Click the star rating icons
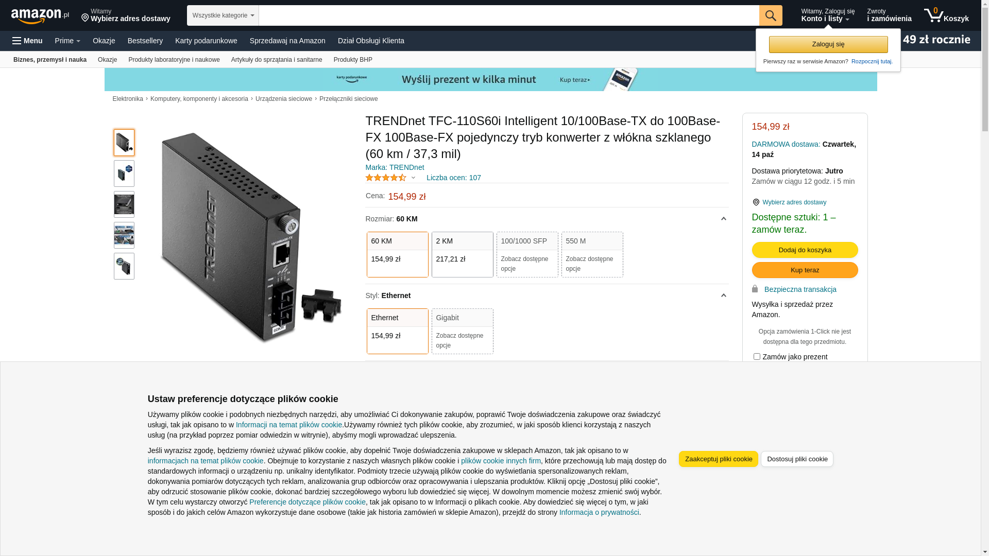989x556 pixels. (x=386, y=178)
